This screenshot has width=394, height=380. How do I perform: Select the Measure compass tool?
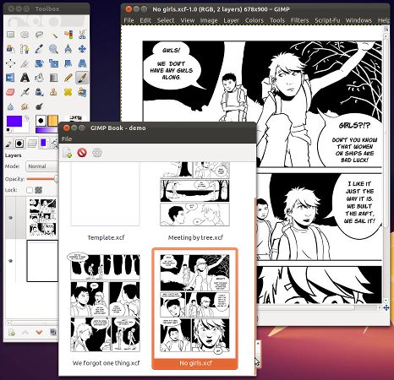pyautogui.click(x=68, y=49)
